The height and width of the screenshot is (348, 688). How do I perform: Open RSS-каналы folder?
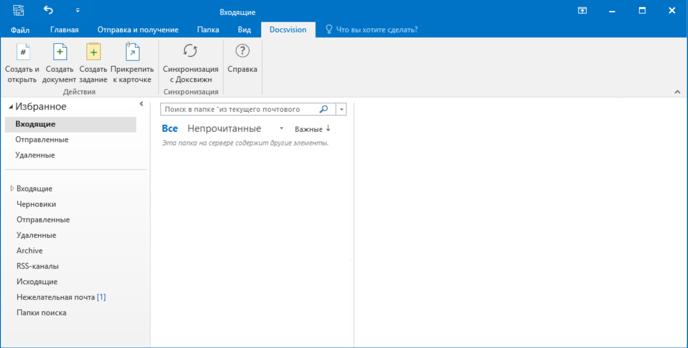(38, 266)
